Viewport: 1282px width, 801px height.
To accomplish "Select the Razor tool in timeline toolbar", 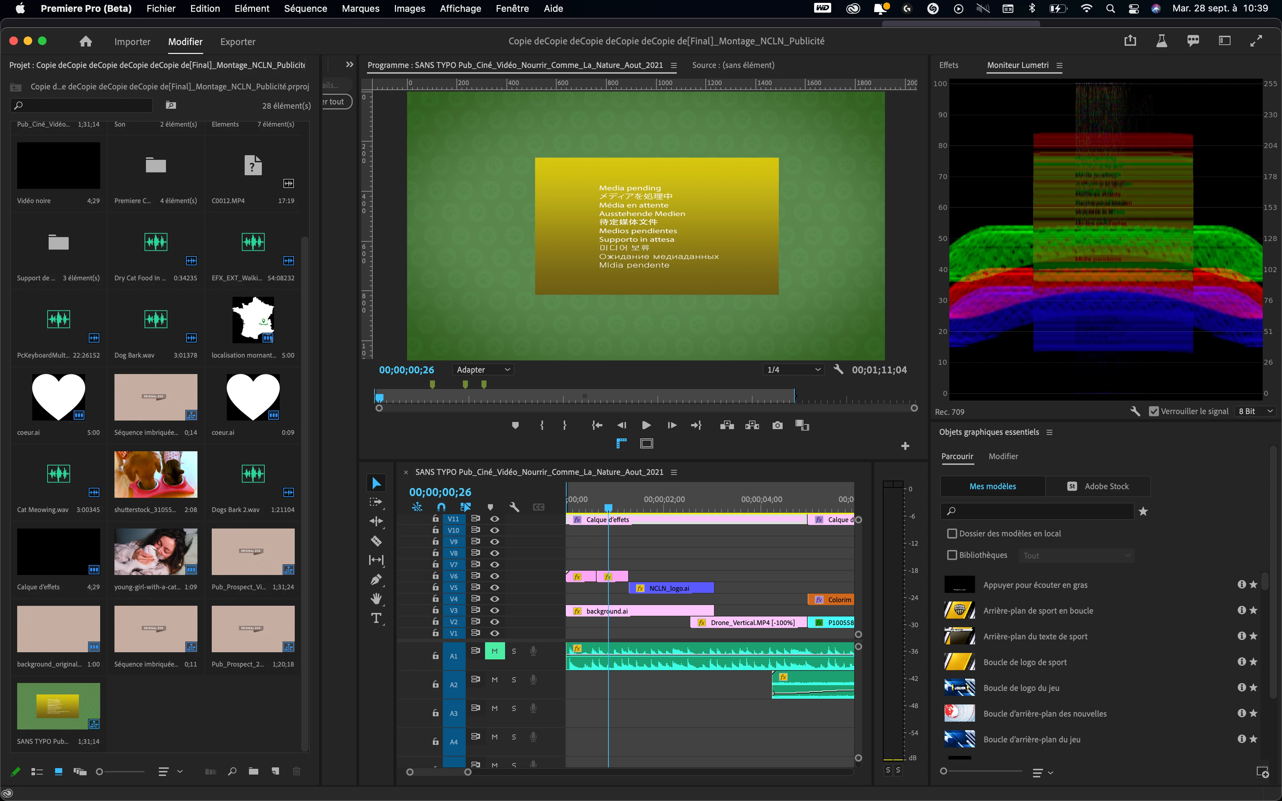I will click(x=376, y=541).
